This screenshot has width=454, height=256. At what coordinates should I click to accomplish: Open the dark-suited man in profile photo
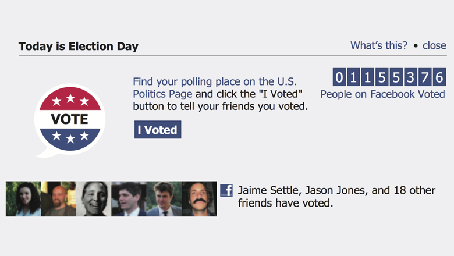[129, 199]
